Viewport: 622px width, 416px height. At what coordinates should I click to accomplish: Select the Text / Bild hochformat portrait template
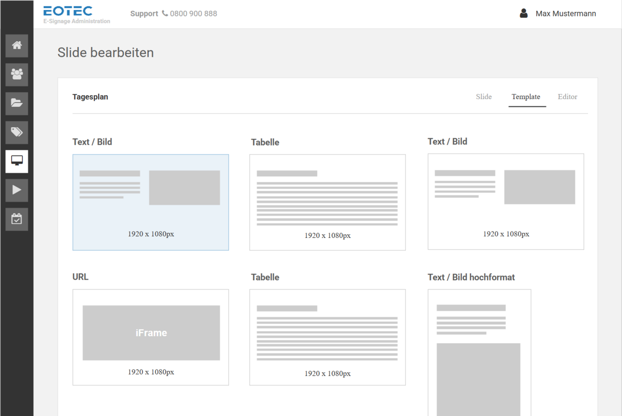click(480, 353)
